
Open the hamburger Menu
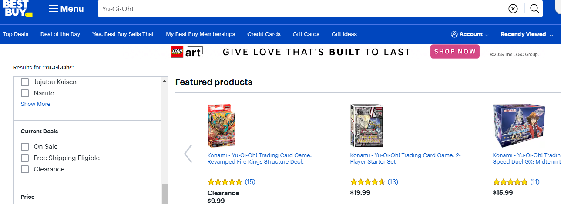[66, 9]
